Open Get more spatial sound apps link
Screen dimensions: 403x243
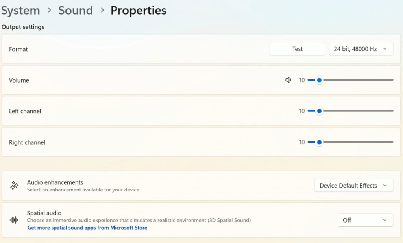87,228
